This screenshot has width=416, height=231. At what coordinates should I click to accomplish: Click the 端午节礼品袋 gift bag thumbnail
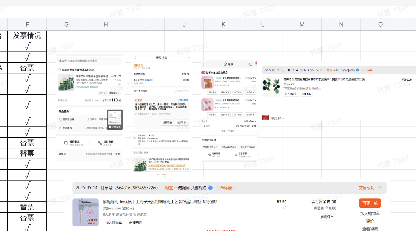(x=66, y=82)
